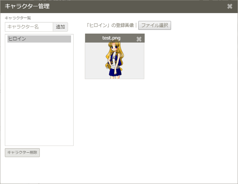The height and width of the screenshot is (184, 238).
Task: Click the 追加 button
Action: (60, 27)
